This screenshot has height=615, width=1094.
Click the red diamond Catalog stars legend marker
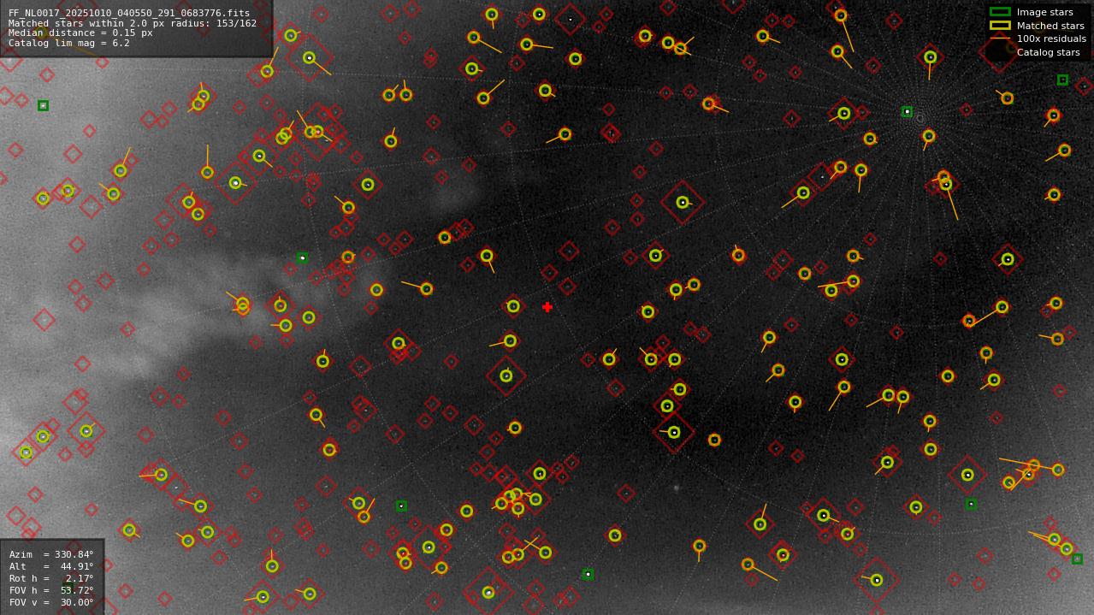pyautogui.click(x=1000, y=52)
